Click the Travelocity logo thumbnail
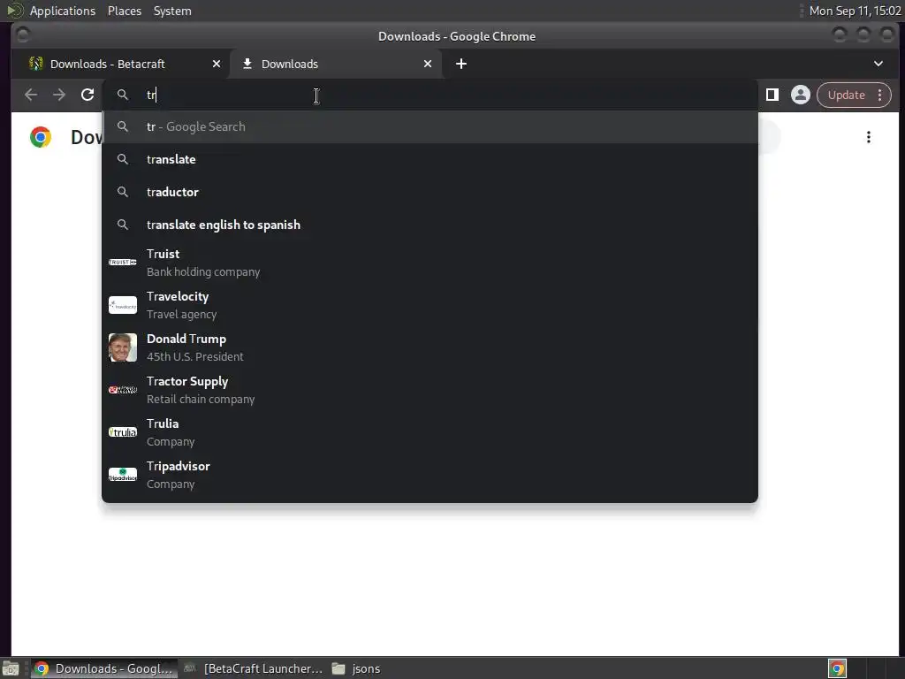This screenshot has height=679, width=905. 123,305
